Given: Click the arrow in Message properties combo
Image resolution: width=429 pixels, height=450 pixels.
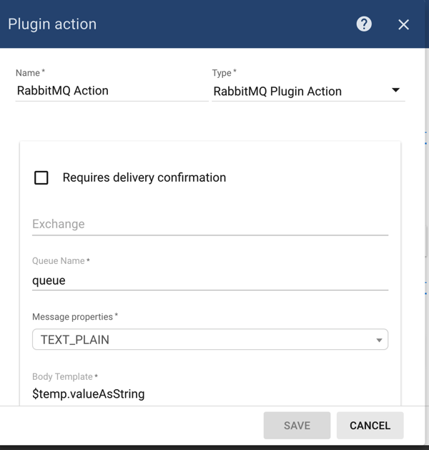Looking at the screenshot, I should pyautogui.click(x=379, y=341).
